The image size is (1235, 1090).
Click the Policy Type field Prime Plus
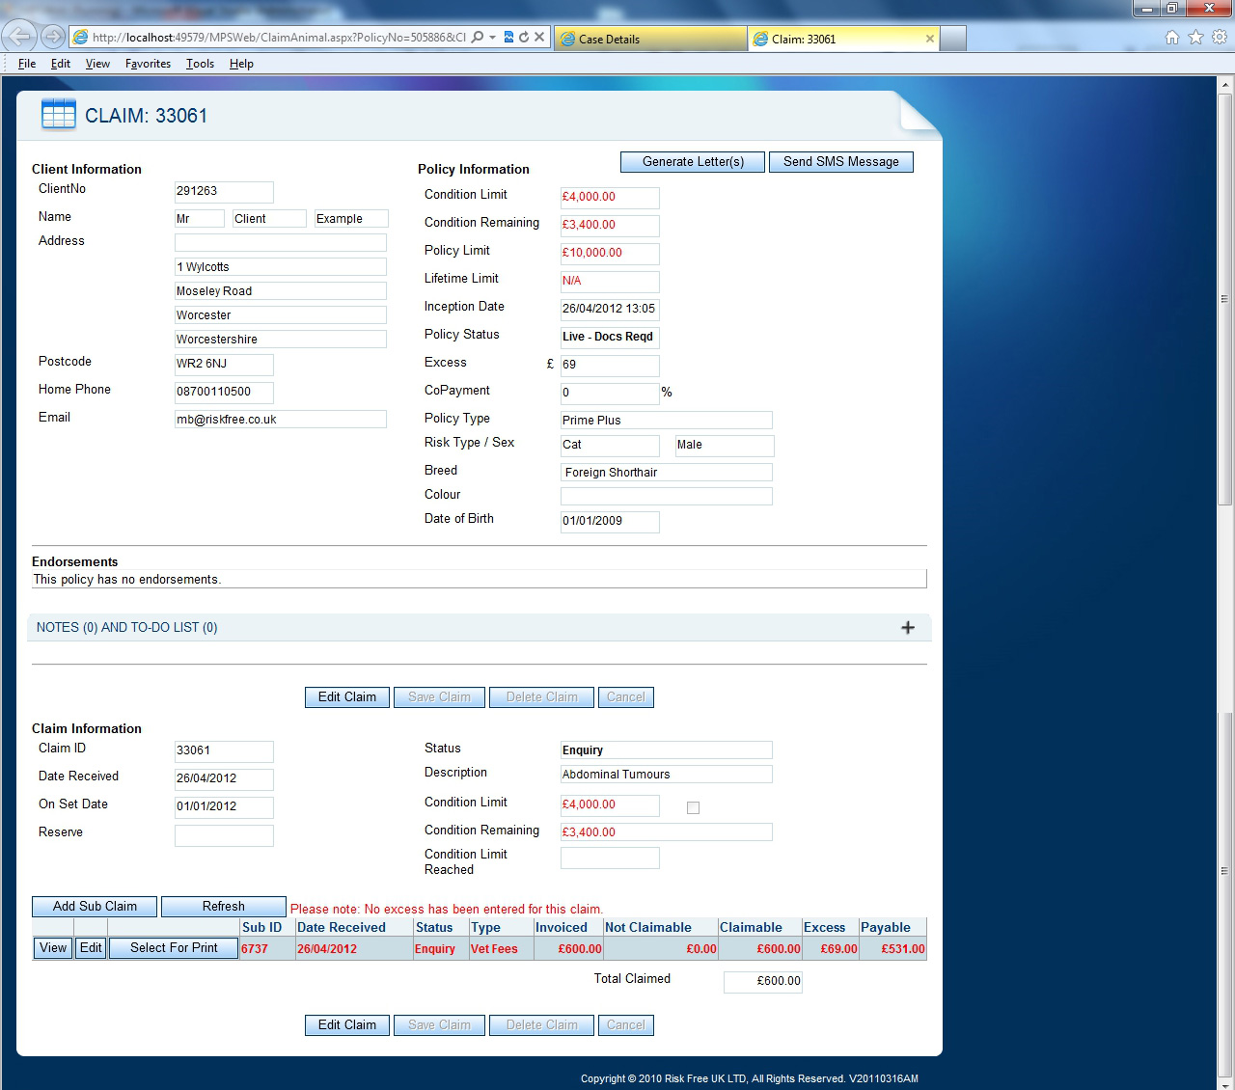point(667,421)
